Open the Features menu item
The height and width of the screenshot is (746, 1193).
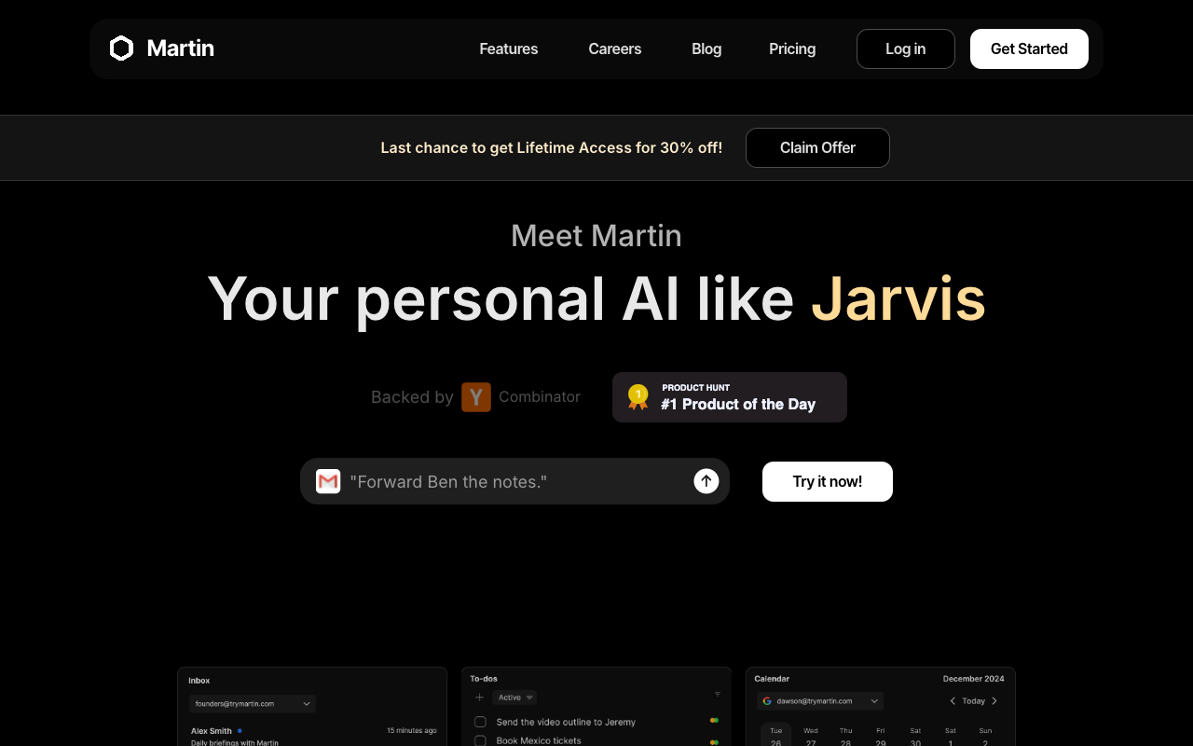pyautogui.click(x=508, y=48)
